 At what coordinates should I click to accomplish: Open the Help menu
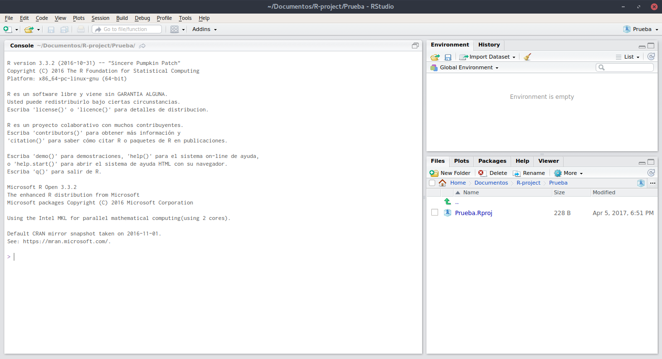click(204, 18)
